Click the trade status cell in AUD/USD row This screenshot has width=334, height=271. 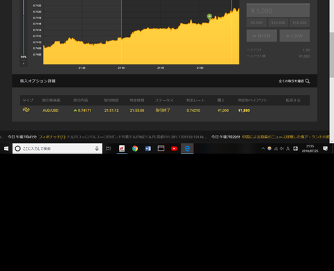[x=163, y=110]
